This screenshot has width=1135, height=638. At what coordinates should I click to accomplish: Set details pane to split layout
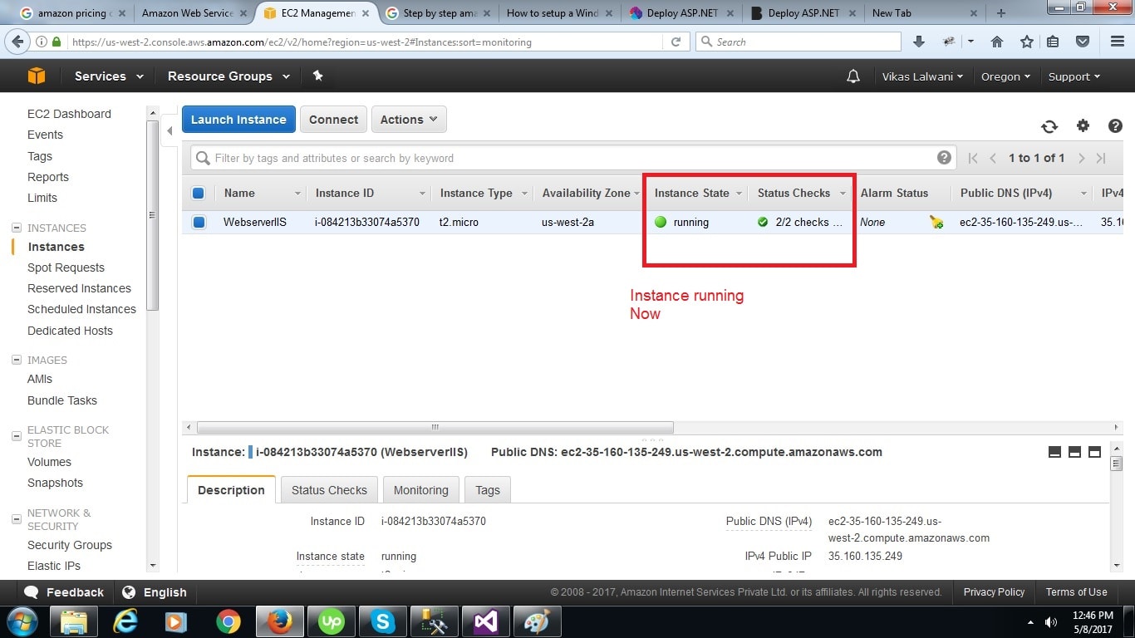(x=1074, y=452)
